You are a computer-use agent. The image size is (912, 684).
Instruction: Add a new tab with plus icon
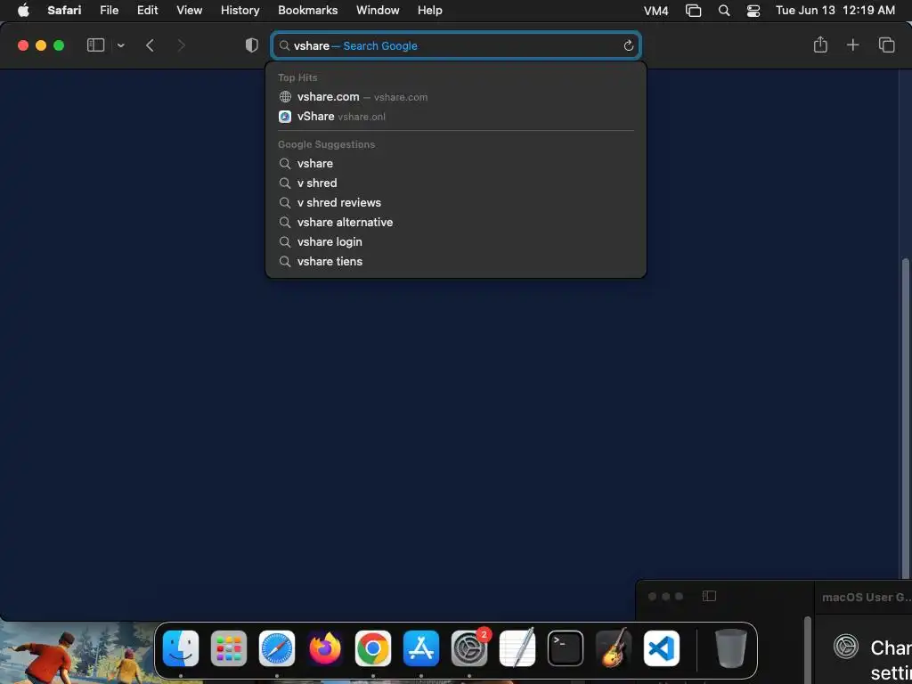pos(852,45)
